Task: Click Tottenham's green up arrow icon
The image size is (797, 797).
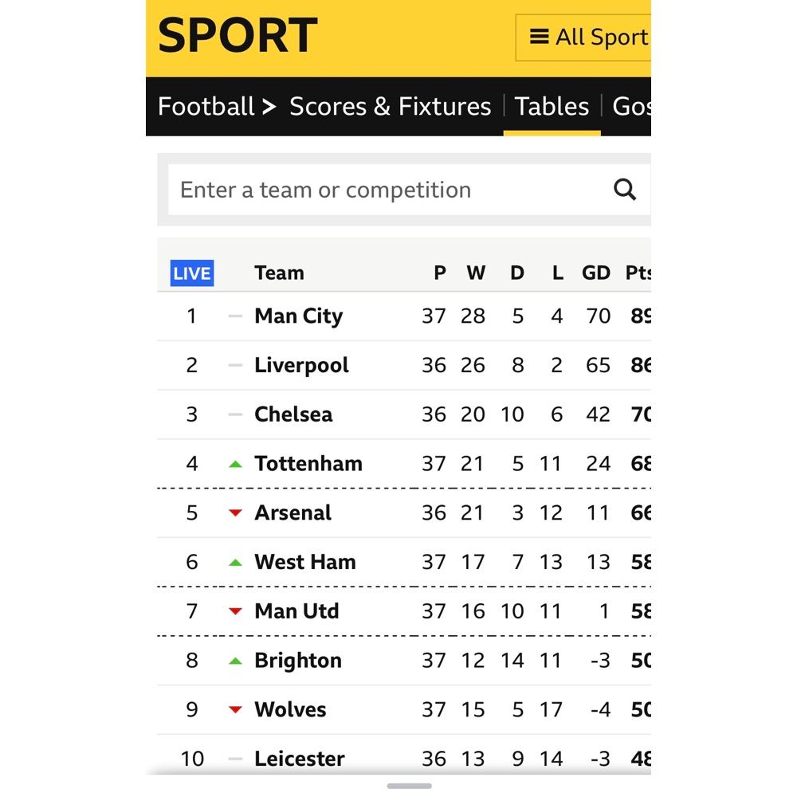Action: (235, 464)
